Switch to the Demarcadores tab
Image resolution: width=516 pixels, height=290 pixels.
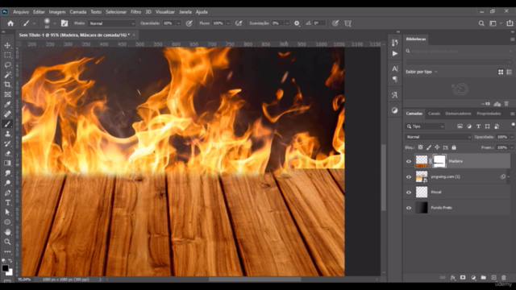(458, 114)
